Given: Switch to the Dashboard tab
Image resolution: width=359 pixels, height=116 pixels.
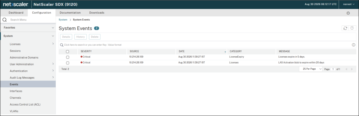Looking at the screenshot, I should [16, 13].
